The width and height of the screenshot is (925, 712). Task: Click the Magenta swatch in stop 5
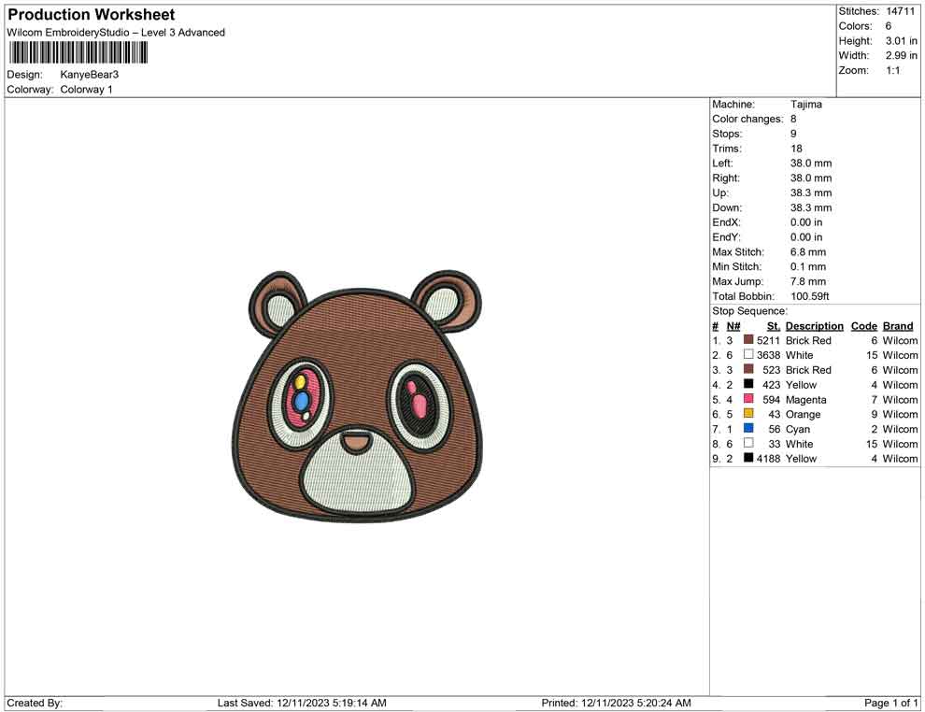pos(748,399)
